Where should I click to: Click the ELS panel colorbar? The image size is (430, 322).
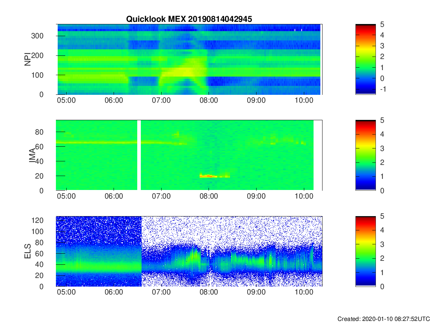tap(365, 251)
